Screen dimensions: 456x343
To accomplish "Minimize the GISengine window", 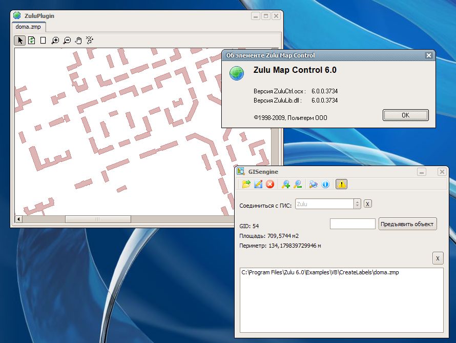I will [422, 172].
